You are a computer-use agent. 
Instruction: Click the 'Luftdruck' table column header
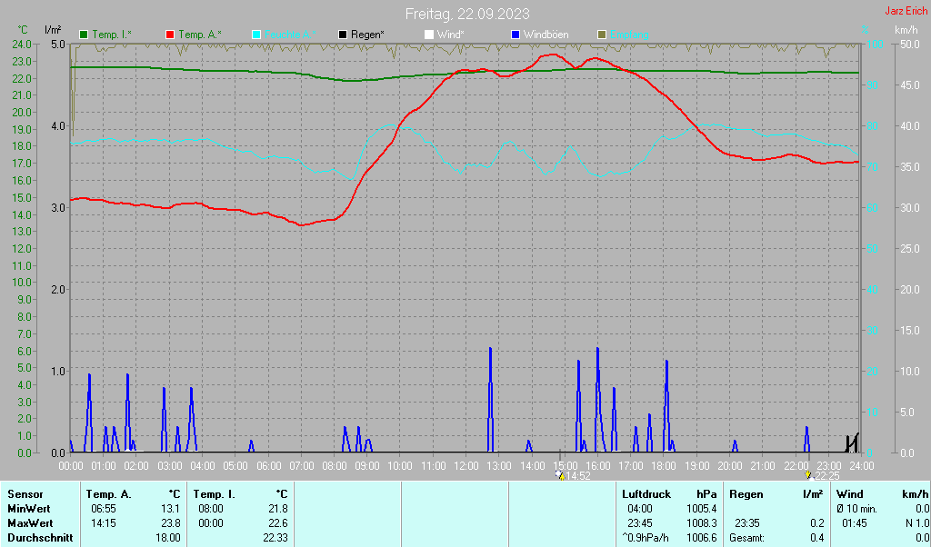click(646, 494)
